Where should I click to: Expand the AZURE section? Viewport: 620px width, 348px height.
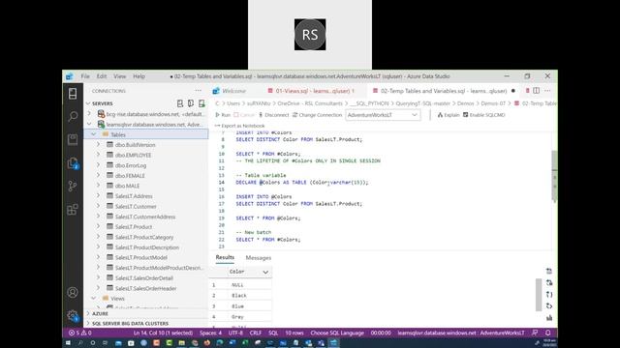pos(88,313)
